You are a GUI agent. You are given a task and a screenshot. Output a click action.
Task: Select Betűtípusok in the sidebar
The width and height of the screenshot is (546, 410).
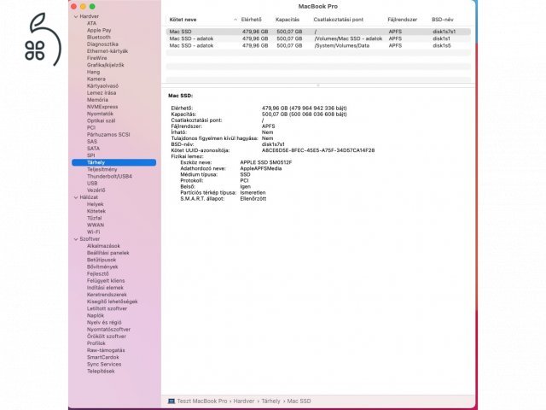102,260
